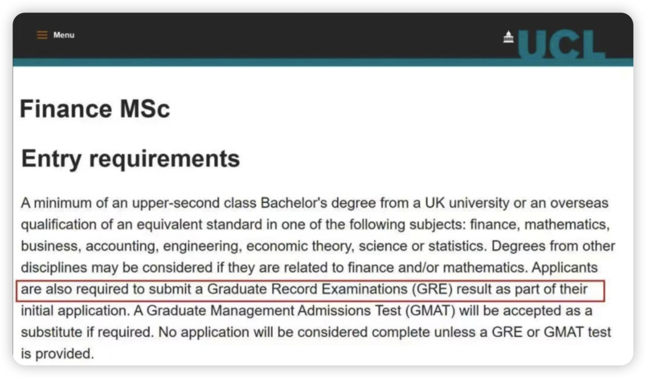Open the Menu text label
646x378 pixels.
pos(64,35)
